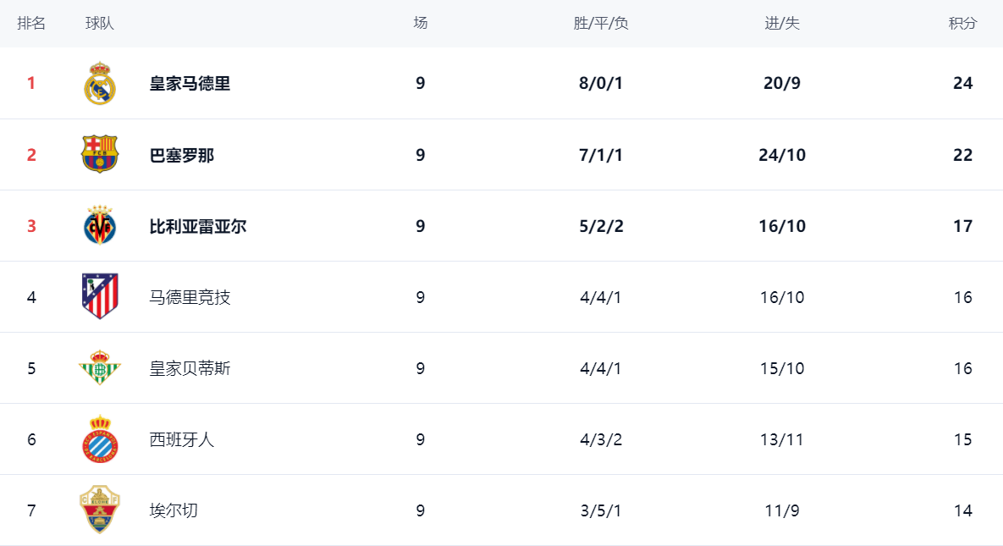Open the 巴塞罗那 team link
The width and height of the screenshot is (1003, 546).
point(182,155)
